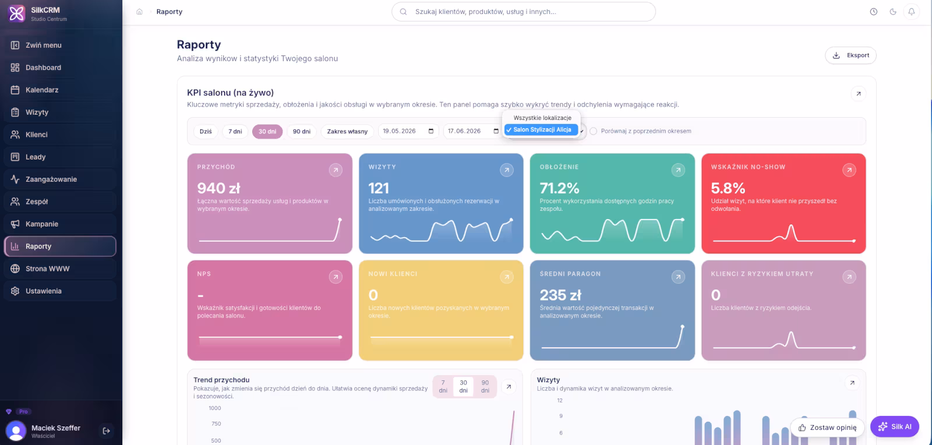Open the notifications bell icon

tap(912, 12)
